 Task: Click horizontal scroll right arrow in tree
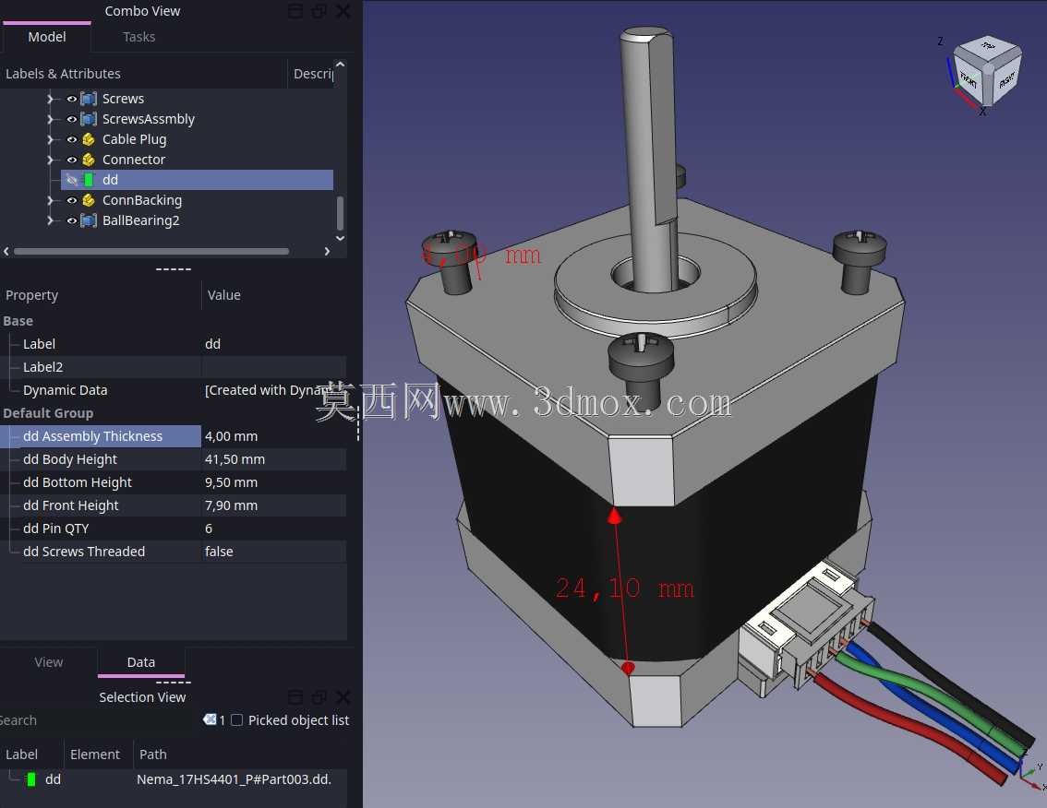pos(327,252)
